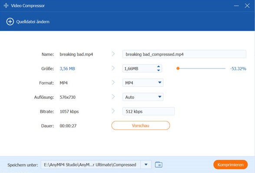Close the Video Compressor window
The height and width of the screenshot is (173, 255).
click(247, 6)
